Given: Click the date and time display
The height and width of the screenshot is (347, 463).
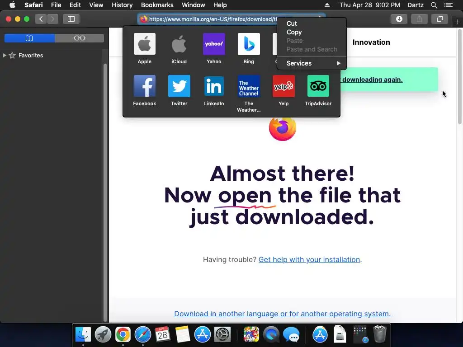Looking at the screenshot, I should [x=370, y=5].
